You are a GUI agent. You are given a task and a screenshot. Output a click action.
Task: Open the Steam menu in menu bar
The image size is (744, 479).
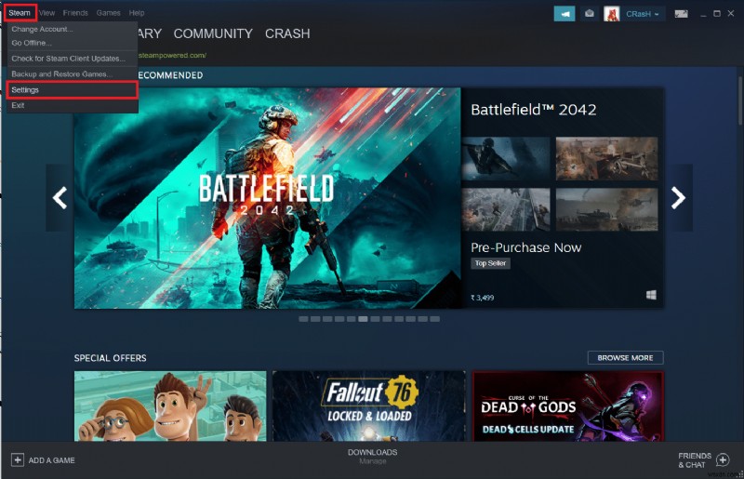click(x=20, y=13)
